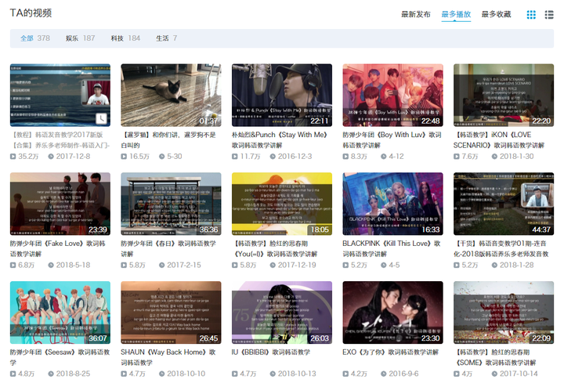The height and width of the screenshot is (383, 564).
Task: Click upload date 2017-12-8
Action: (70, 157)
